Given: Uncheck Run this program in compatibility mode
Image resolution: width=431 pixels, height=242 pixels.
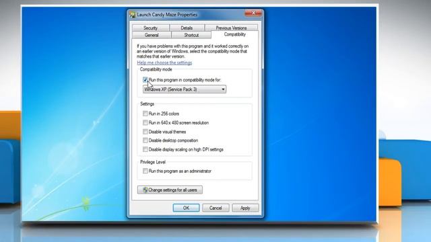Looking at the screenshot, I should [x=145, y=80].
